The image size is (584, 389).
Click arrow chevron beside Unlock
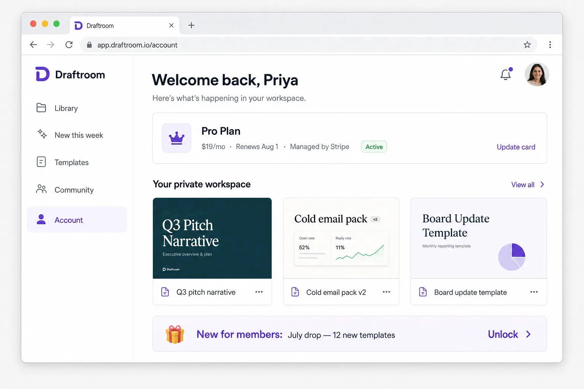tap(528, 334)
